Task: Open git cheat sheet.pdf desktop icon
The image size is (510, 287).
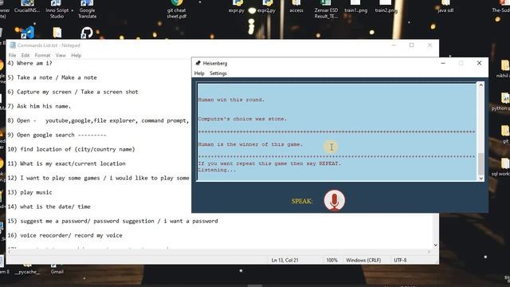Action: [177, 9]
